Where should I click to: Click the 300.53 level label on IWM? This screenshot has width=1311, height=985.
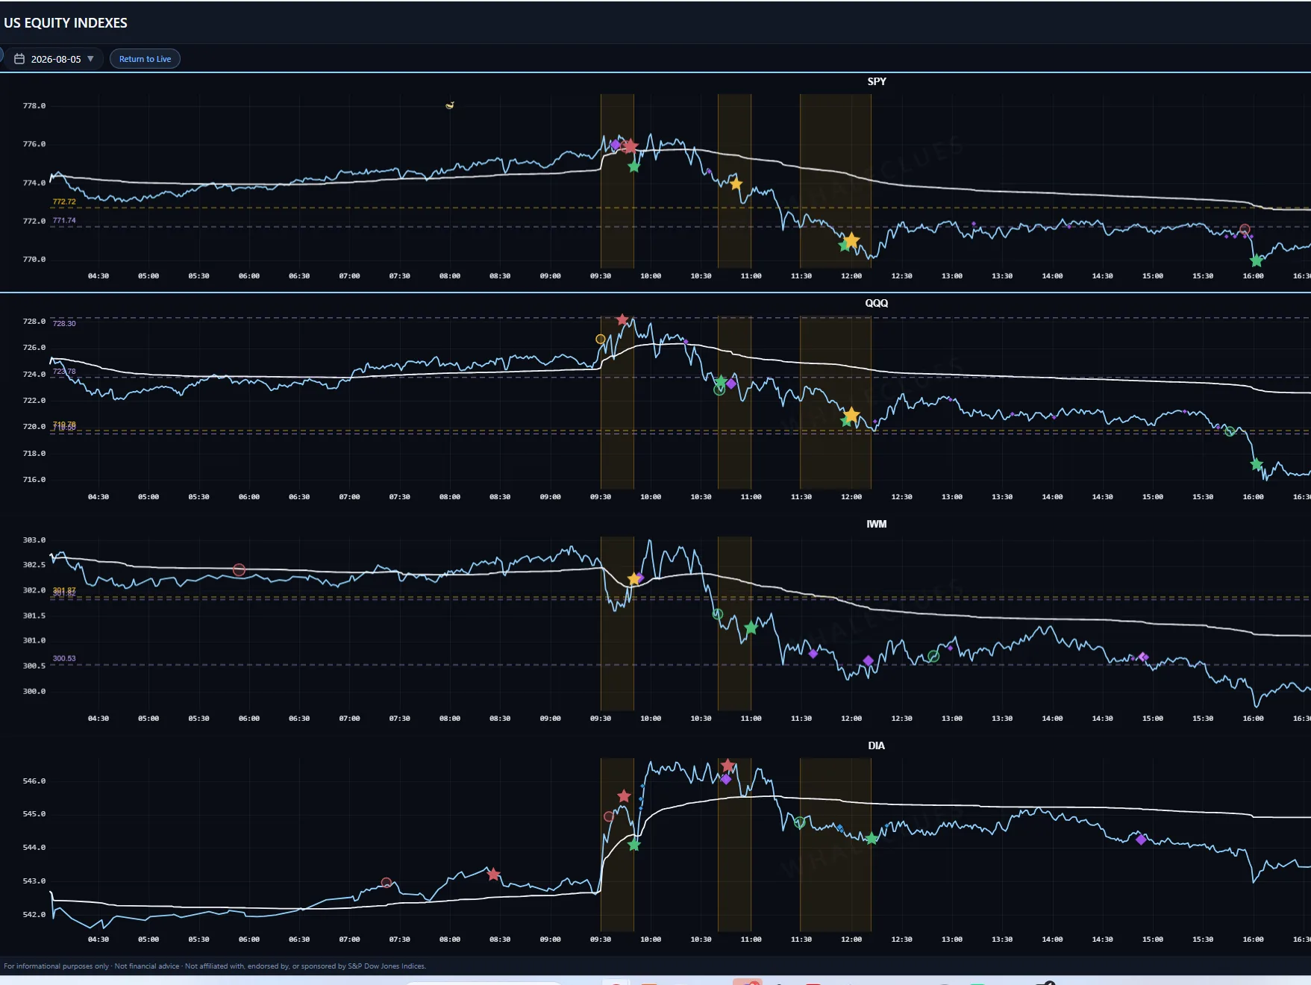click(x=64, y=658)
